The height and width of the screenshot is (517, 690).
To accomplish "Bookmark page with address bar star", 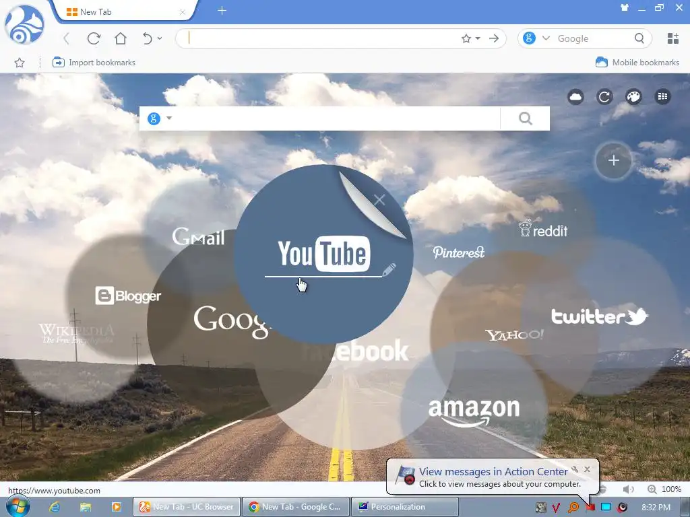I will click(466, 38).
